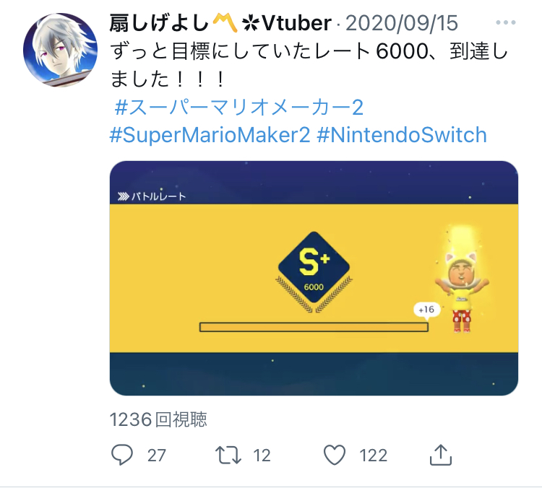
Task: Open the 2020/09/15 tweet date
Action: tap(402, 23)
